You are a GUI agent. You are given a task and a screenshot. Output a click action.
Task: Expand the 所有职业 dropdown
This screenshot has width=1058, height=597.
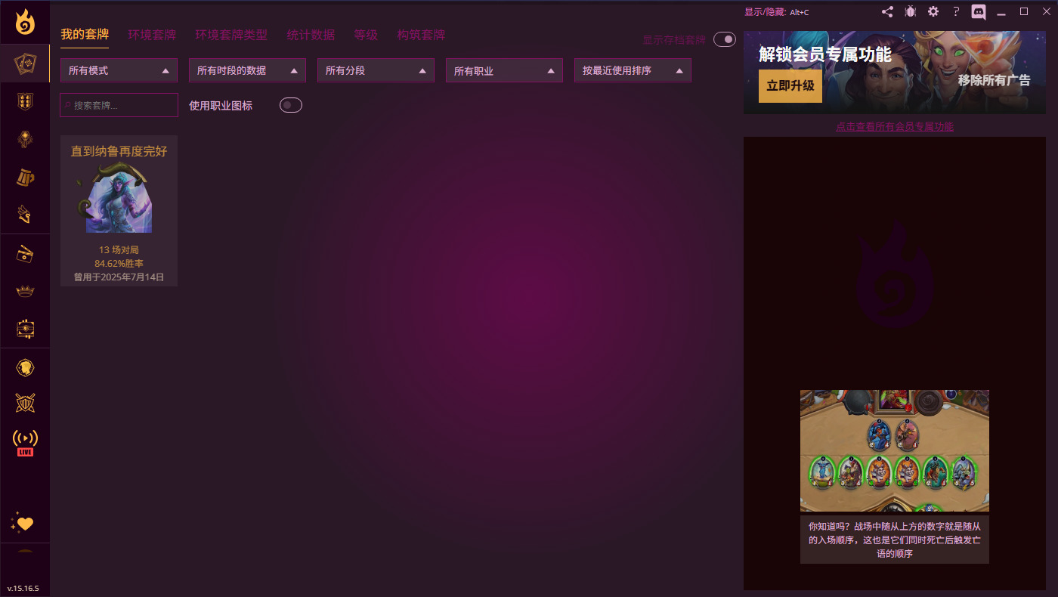[504, 70]
